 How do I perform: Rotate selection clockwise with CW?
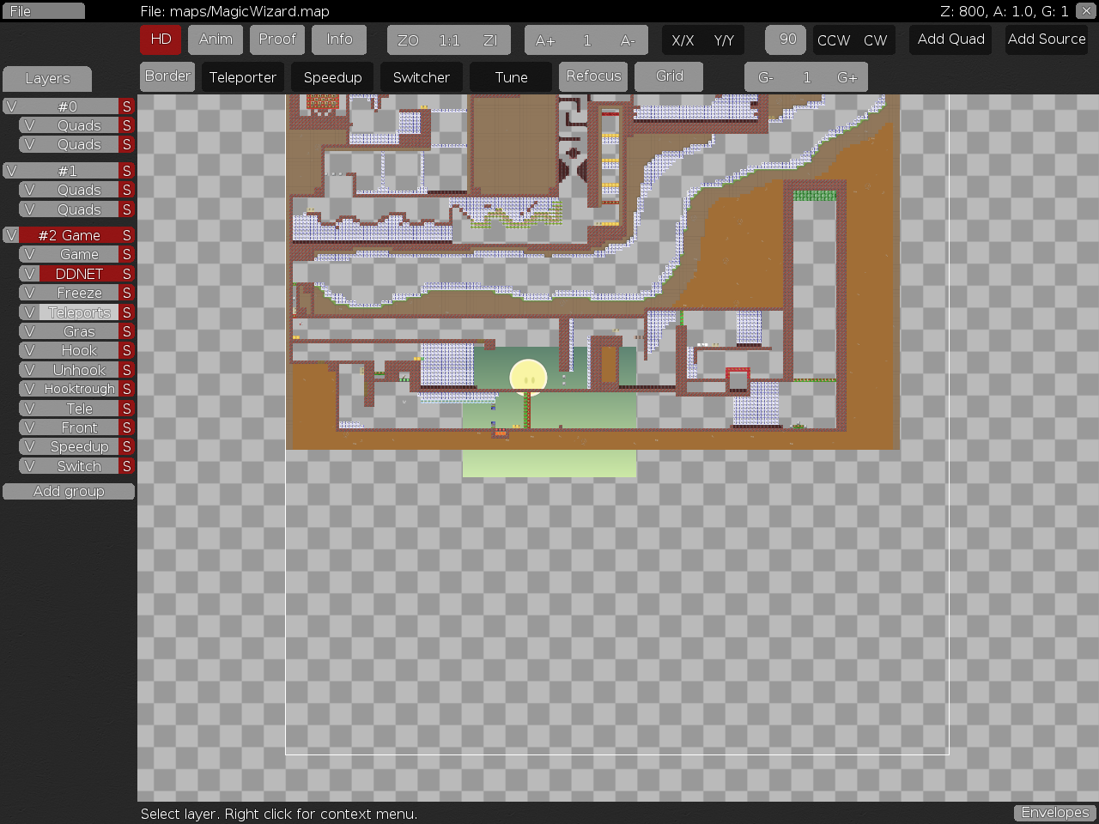(x=874, y=39)
